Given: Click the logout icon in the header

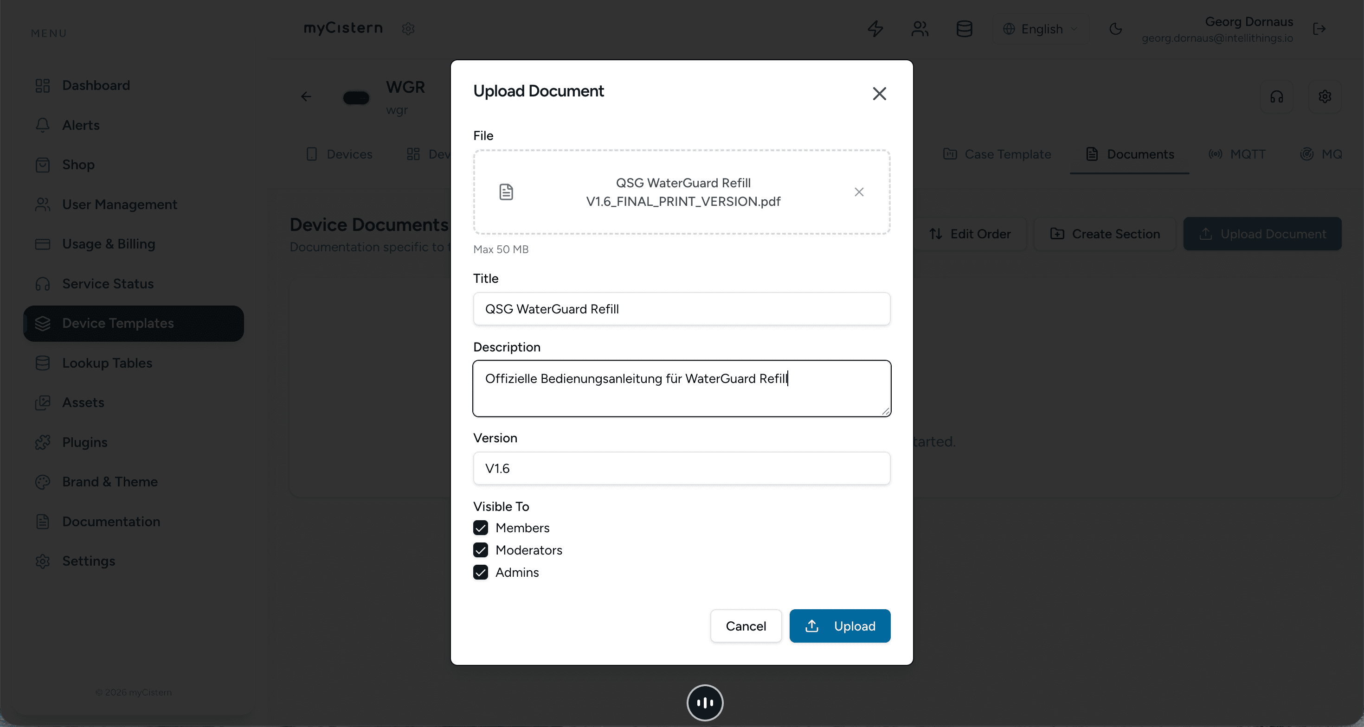Looking at the screenshot, I should 1319,29.
